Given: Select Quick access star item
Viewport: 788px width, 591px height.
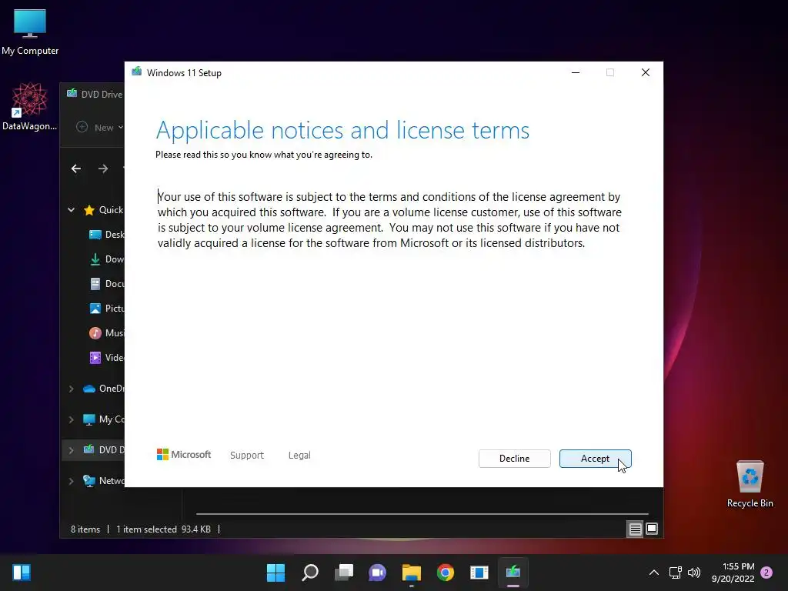Looking at the screenshot, I should pyautogui.click(x=103, y=210).
